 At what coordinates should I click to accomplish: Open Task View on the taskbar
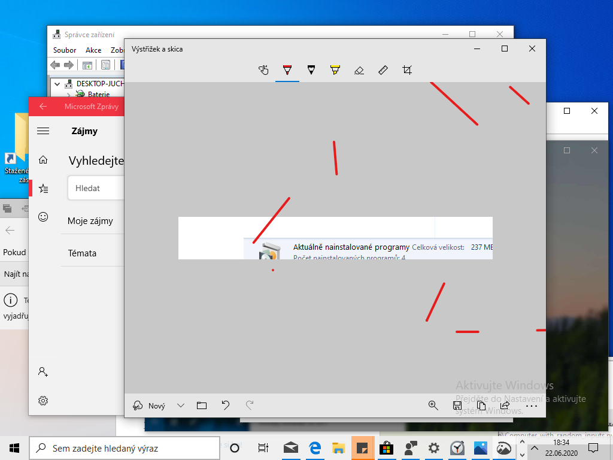(263, 448)
